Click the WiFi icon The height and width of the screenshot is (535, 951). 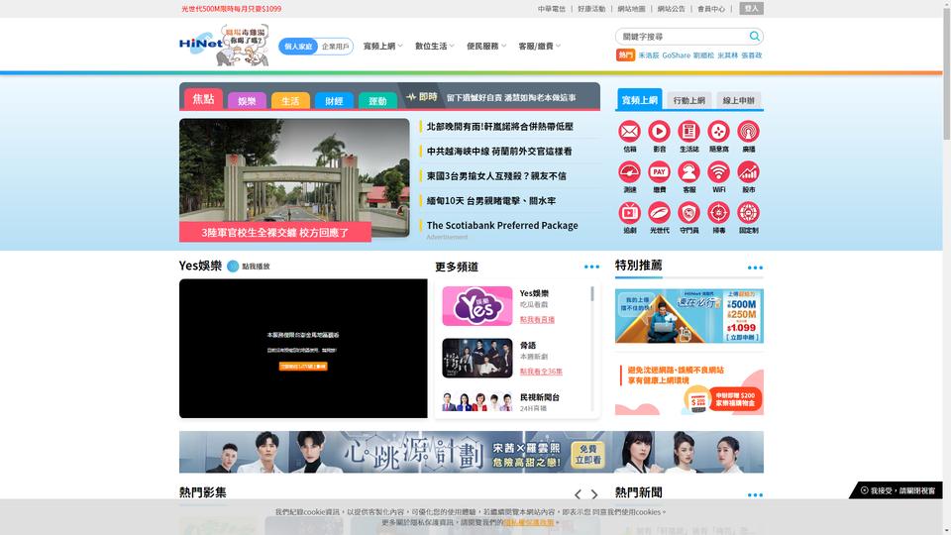[x=719, y=172]
